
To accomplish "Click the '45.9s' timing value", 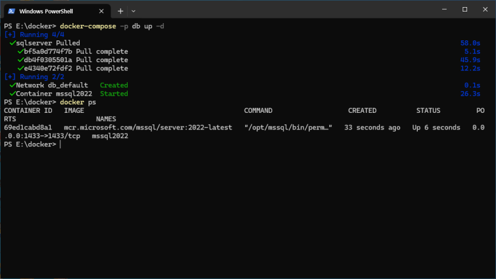I will pyautogui.click(x=470, y=60).
